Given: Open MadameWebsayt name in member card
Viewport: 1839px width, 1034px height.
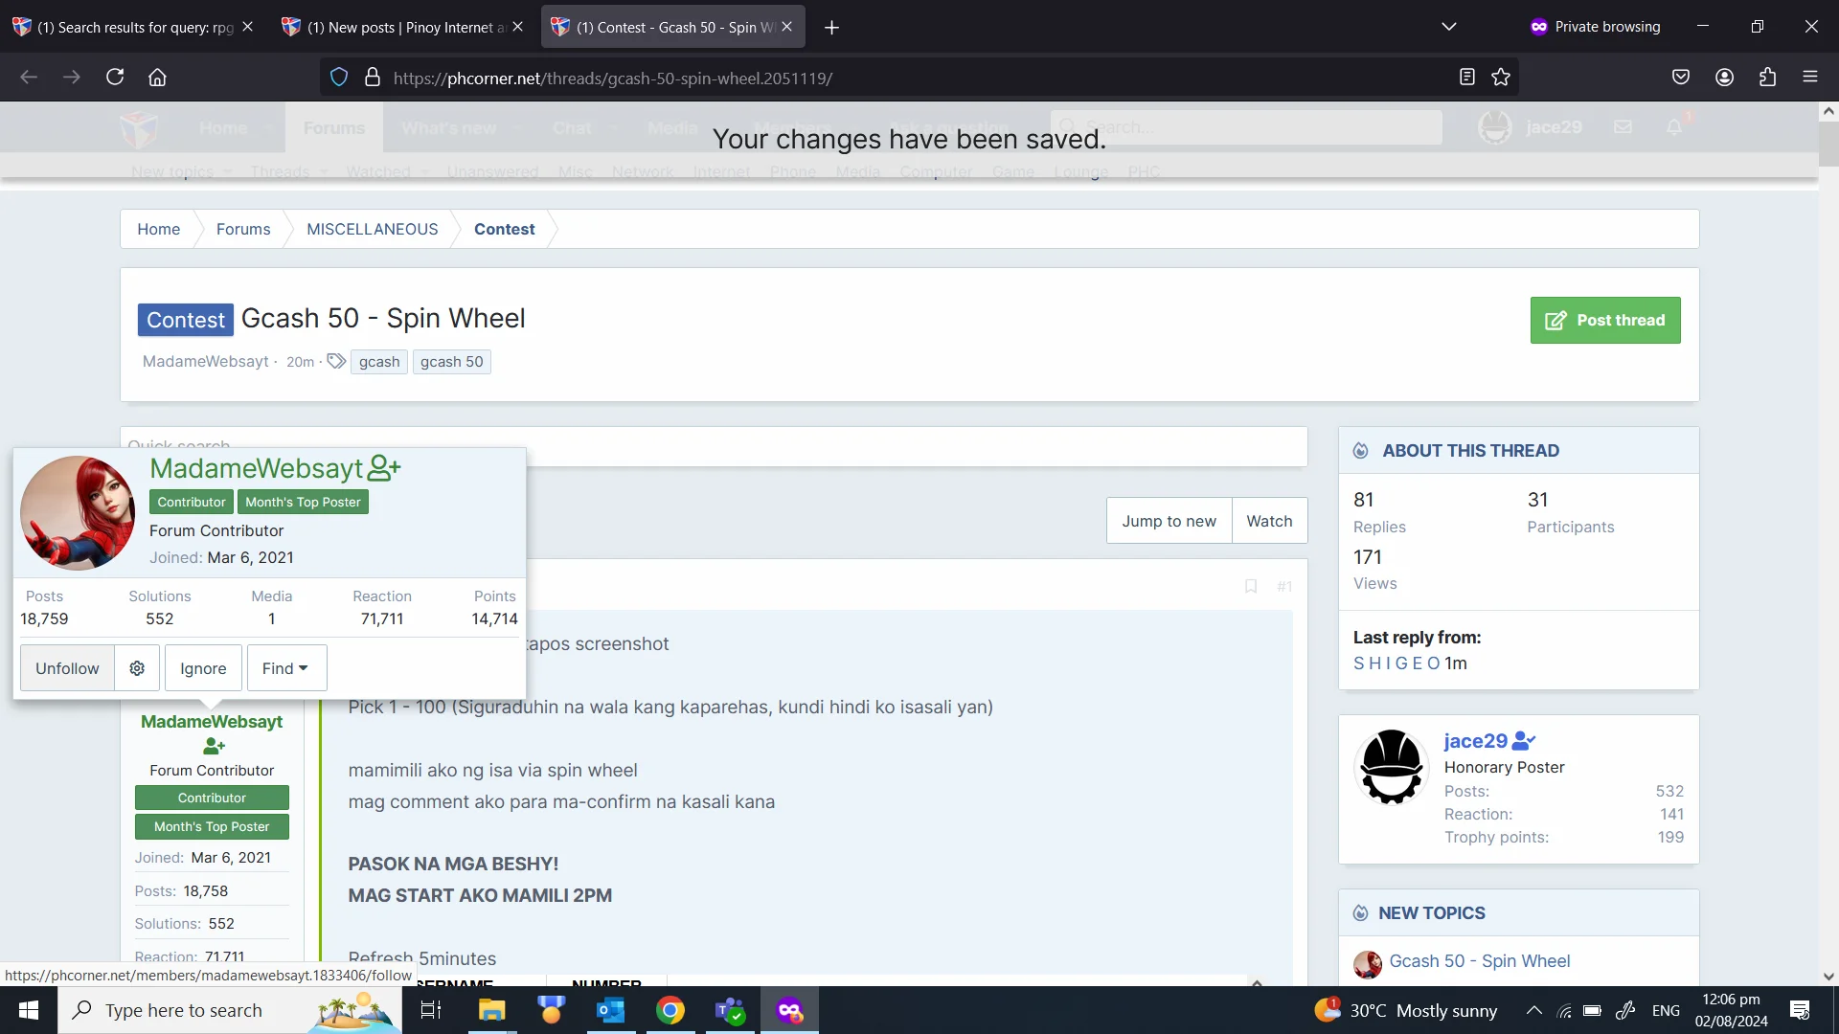Looking at the screenshot, I should 257,468.
